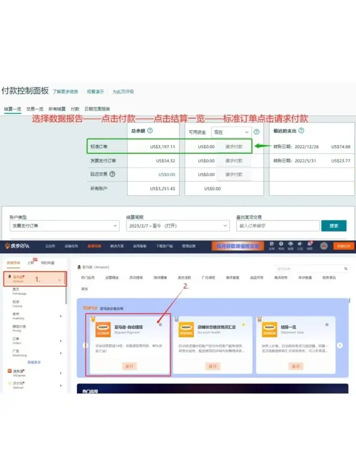Expand the 库存 Inventory sidebar item
Screen dimensions: 356x475
(61, 316)
